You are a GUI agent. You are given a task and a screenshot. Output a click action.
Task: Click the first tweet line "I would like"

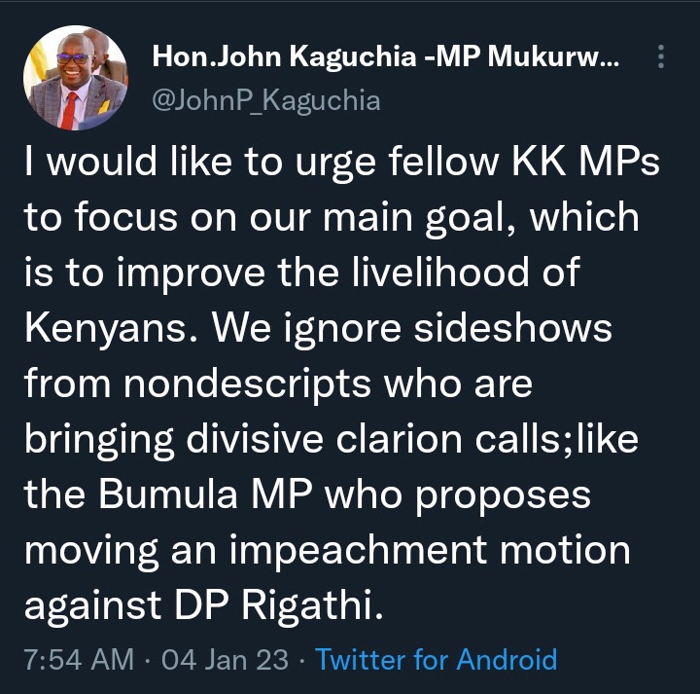[x=128, y=161]
